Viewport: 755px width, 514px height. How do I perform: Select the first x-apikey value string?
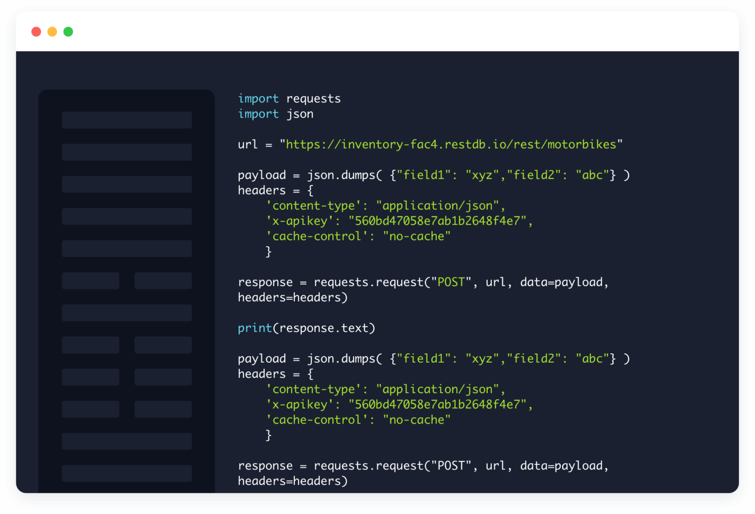coord(437,221)
